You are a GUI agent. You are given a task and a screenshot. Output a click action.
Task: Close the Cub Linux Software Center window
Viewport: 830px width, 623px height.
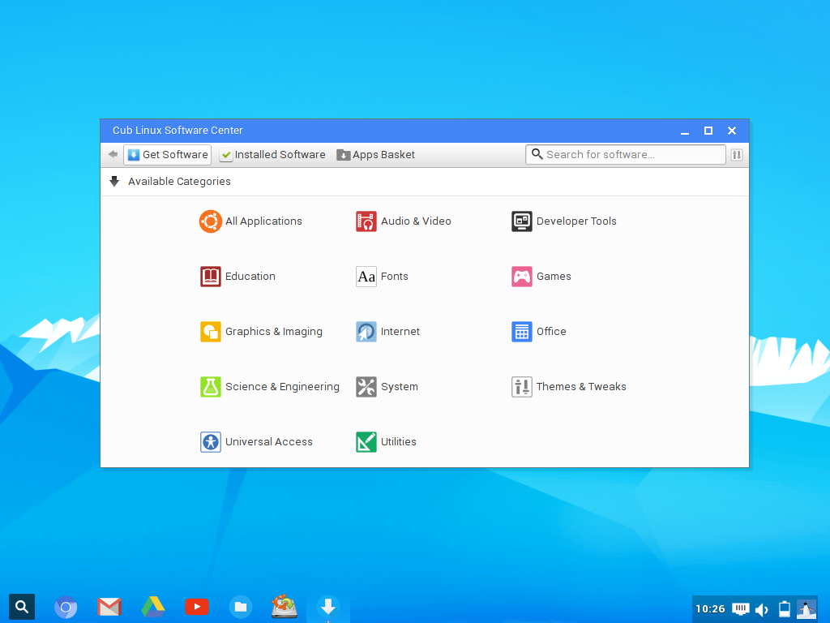click(x=732, y=131)
